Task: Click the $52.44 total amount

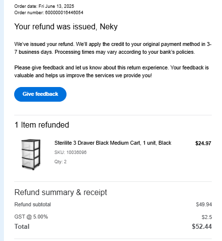Action: pyautogui.click(x=202, y=226)
